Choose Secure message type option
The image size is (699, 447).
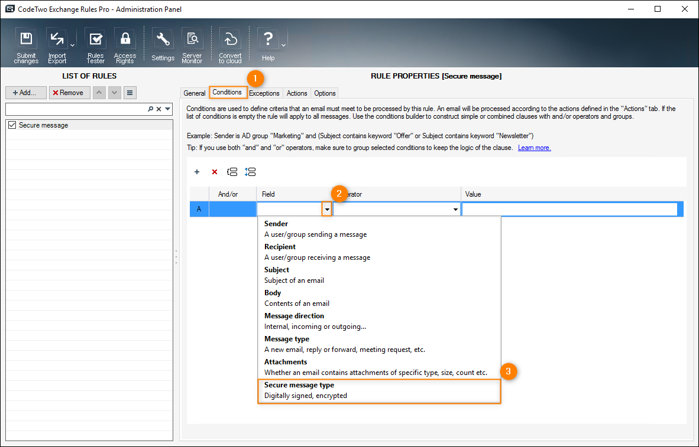pos(379,390)
